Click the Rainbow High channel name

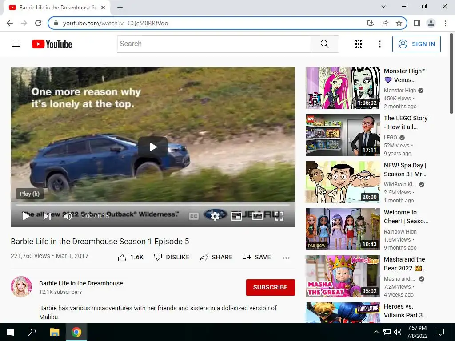pos(400,232)
